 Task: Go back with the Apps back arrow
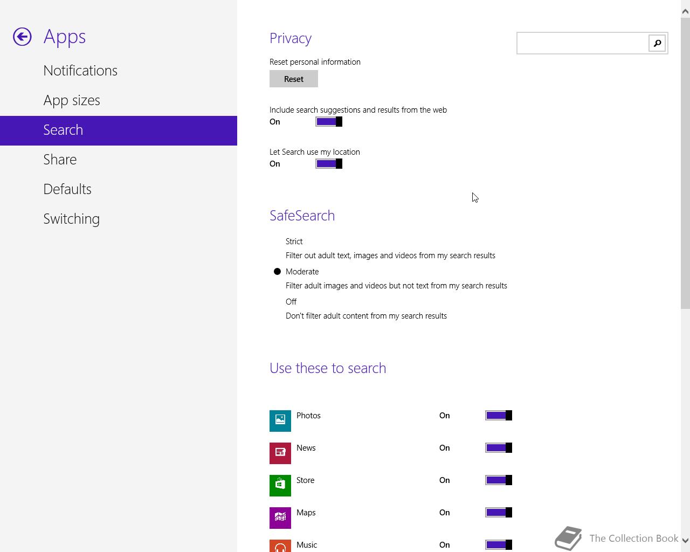point(22,37)
